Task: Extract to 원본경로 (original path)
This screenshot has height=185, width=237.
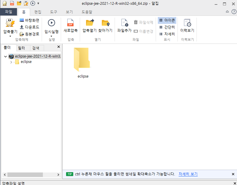Action: [29, 34]
